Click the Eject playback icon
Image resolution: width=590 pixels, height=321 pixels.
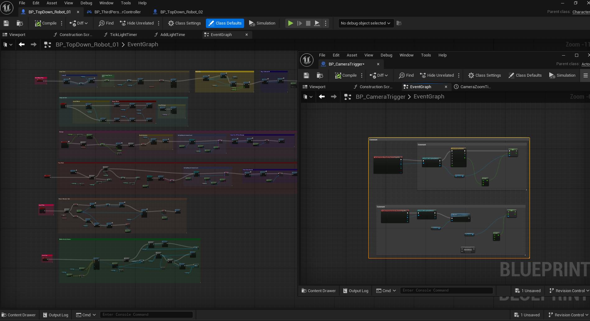(317, 23)
